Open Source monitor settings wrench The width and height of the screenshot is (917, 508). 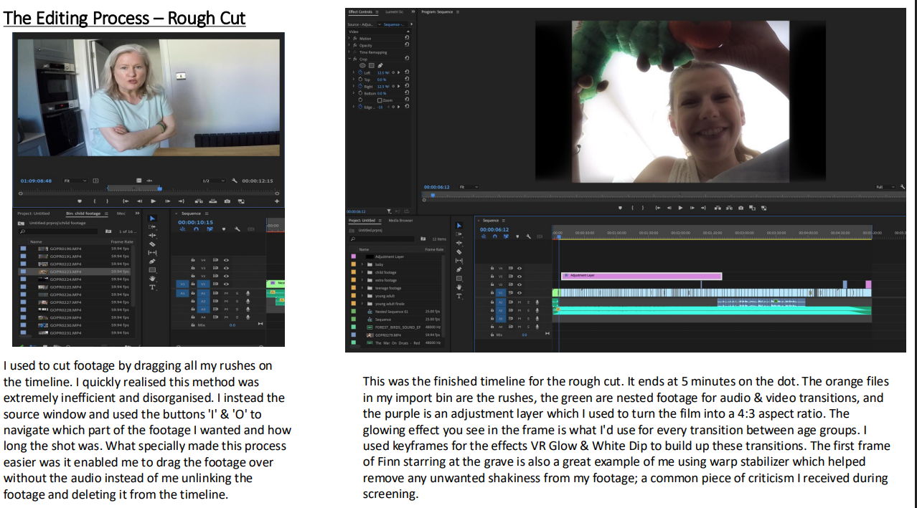(x=235, y=181)
